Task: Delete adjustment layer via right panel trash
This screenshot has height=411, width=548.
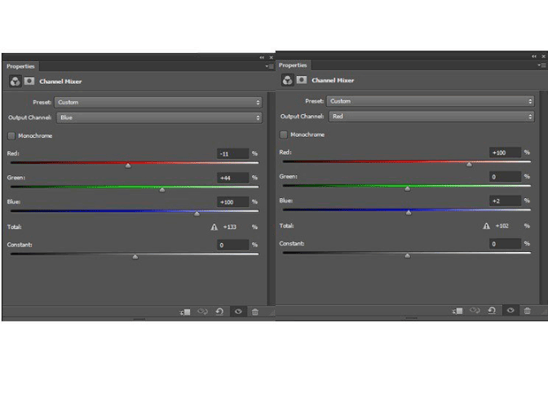Action: [x=528, y=311]
